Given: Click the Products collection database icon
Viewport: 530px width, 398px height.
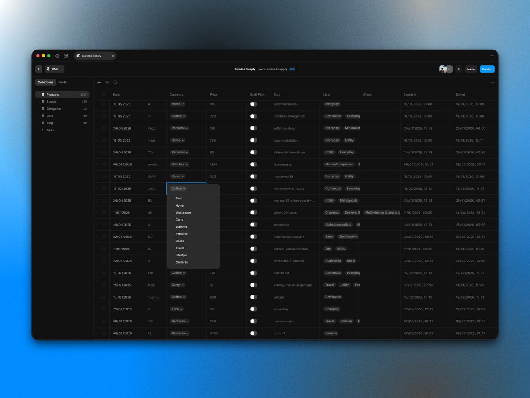Looking at the screenshot, I should click(43, 95).
